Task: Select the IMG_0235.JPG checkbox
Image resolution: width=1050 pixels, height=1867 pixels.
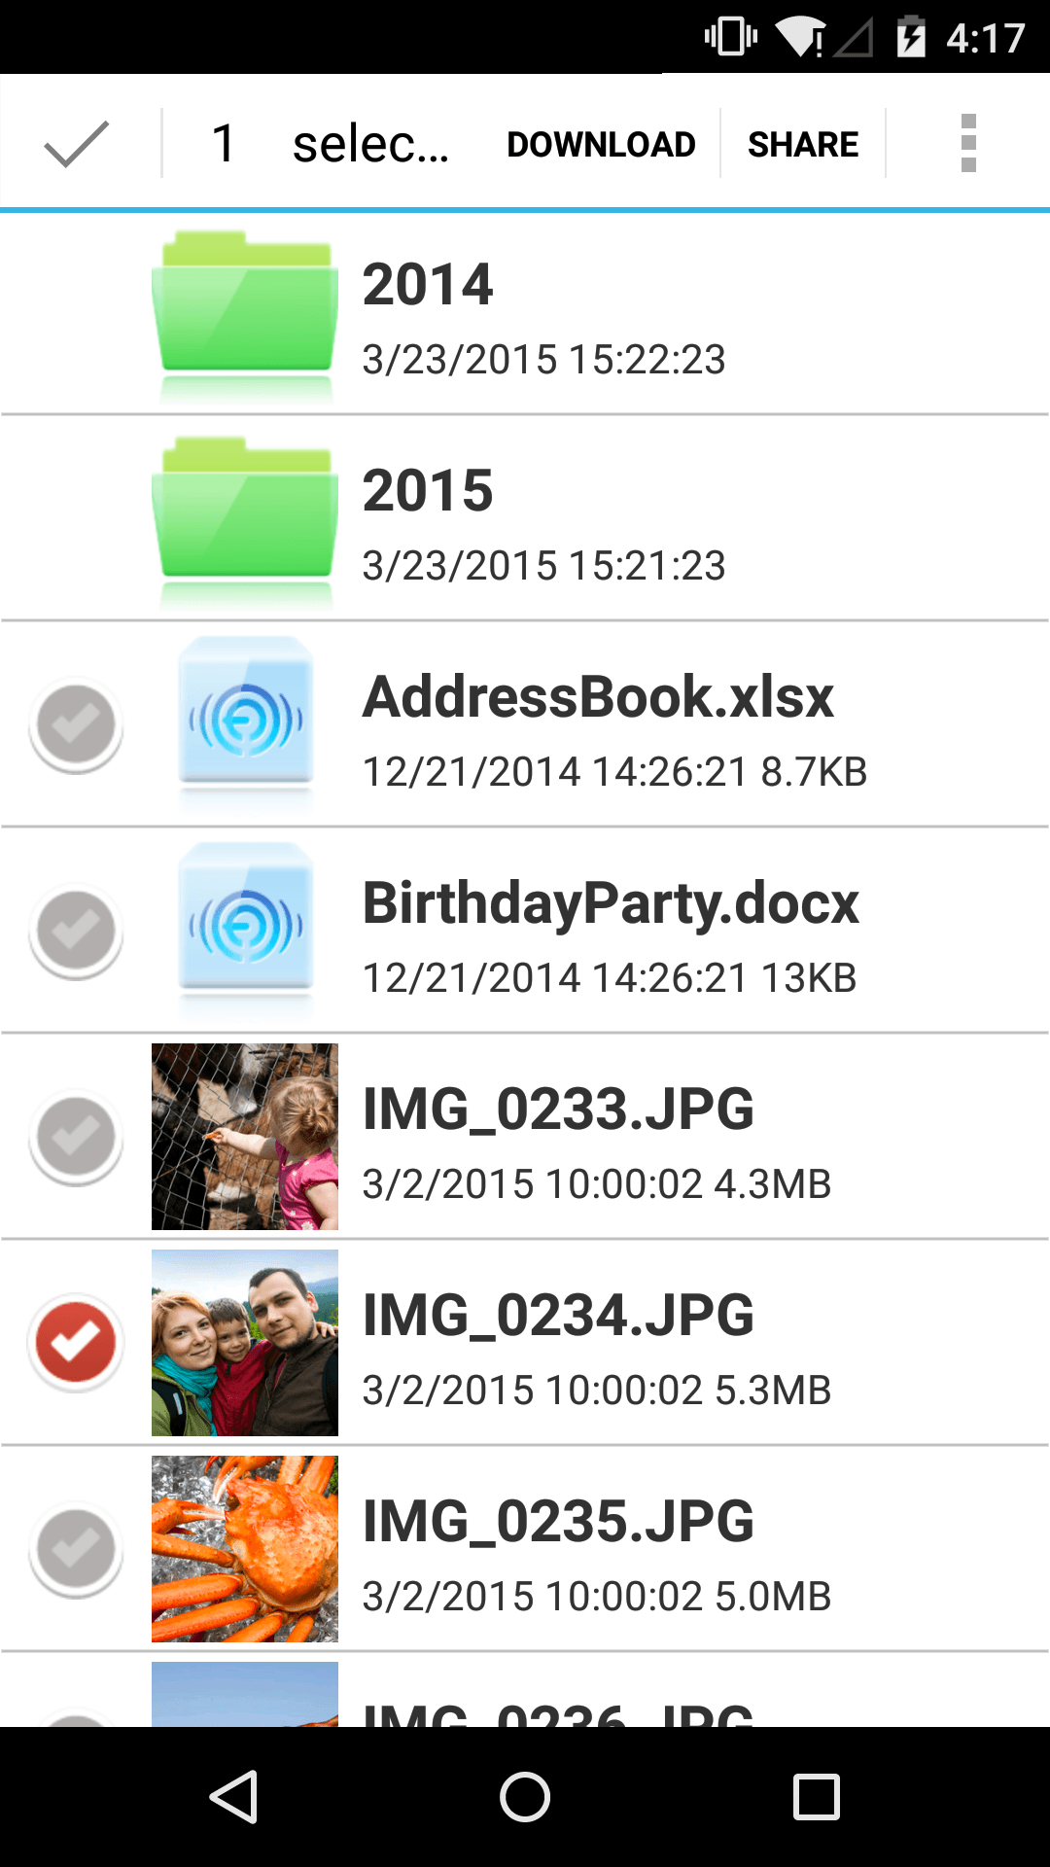Action: tap(76, 1549)
